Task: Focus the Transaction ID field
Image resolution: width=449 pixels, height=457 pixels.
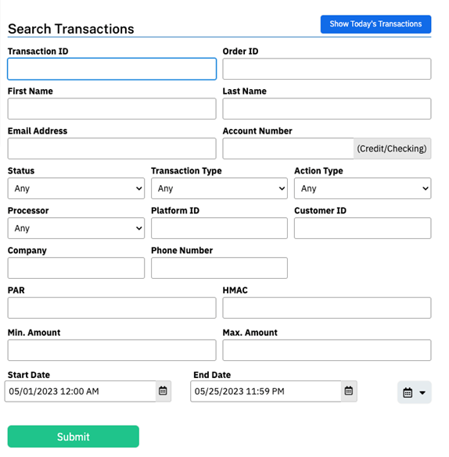Action: pos(112,69)
